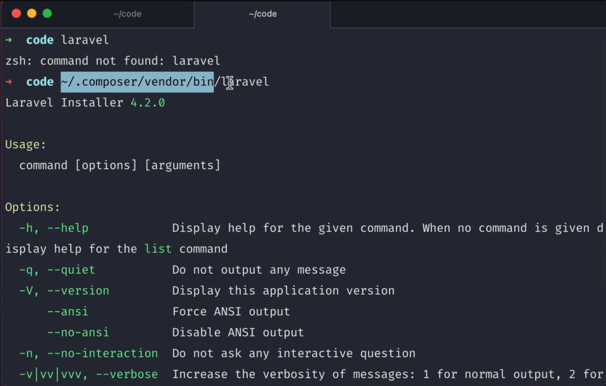Image resolution: width=606 pixels, height=386 pixels.
Task: Click the red arrow prompt icon
Action: [9, 82]
